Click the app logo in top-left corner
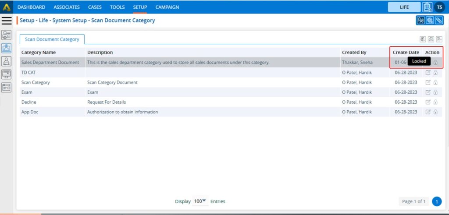Image resolution: width=449 pixels, height=215 pixels. coord(7,7)
